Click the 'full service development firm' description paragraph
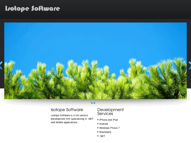The image size is (191, 143). point(72,119)
